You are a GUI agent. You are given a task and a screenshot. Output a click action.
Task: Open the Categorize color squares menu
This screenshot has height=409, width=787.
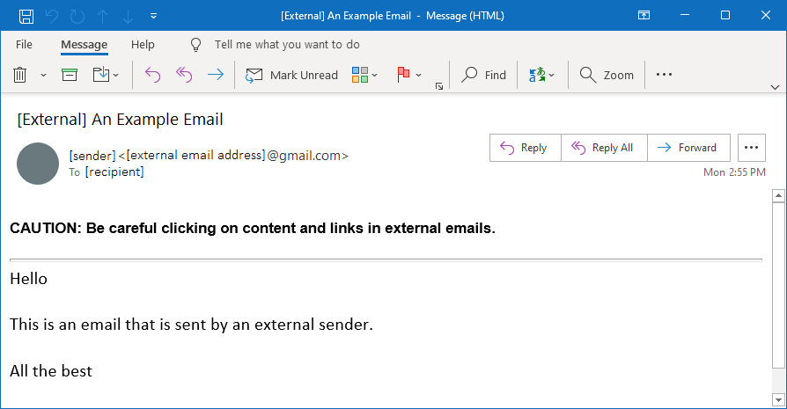pyautogui.click(x=360, y=76)
